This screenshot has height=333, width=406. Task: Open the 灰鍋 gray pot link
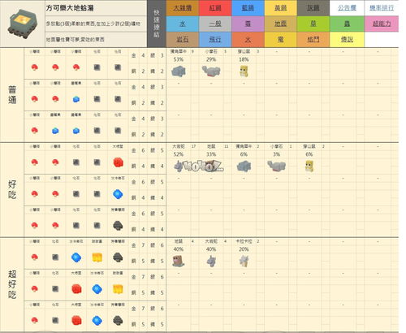click(x=313, y=8)
